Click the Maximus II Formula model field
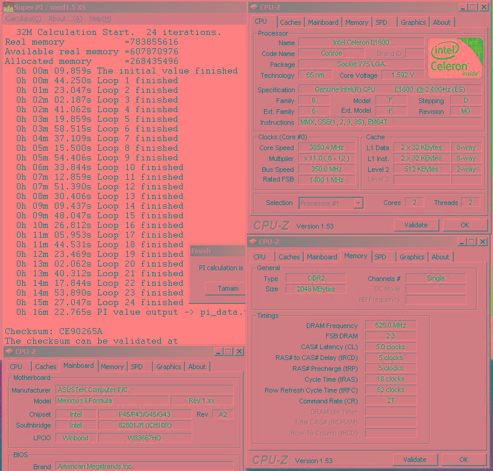493x471 pixels. tap(112, 401)
